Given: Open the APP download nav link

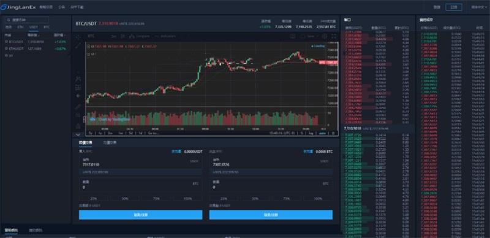Looking at the screenshot, I should click(x=77, y=7).
